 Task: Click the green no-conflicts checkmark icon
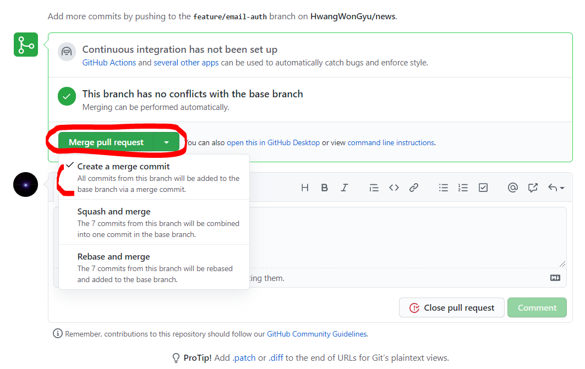pyautogui.click(x=67, y=96)
